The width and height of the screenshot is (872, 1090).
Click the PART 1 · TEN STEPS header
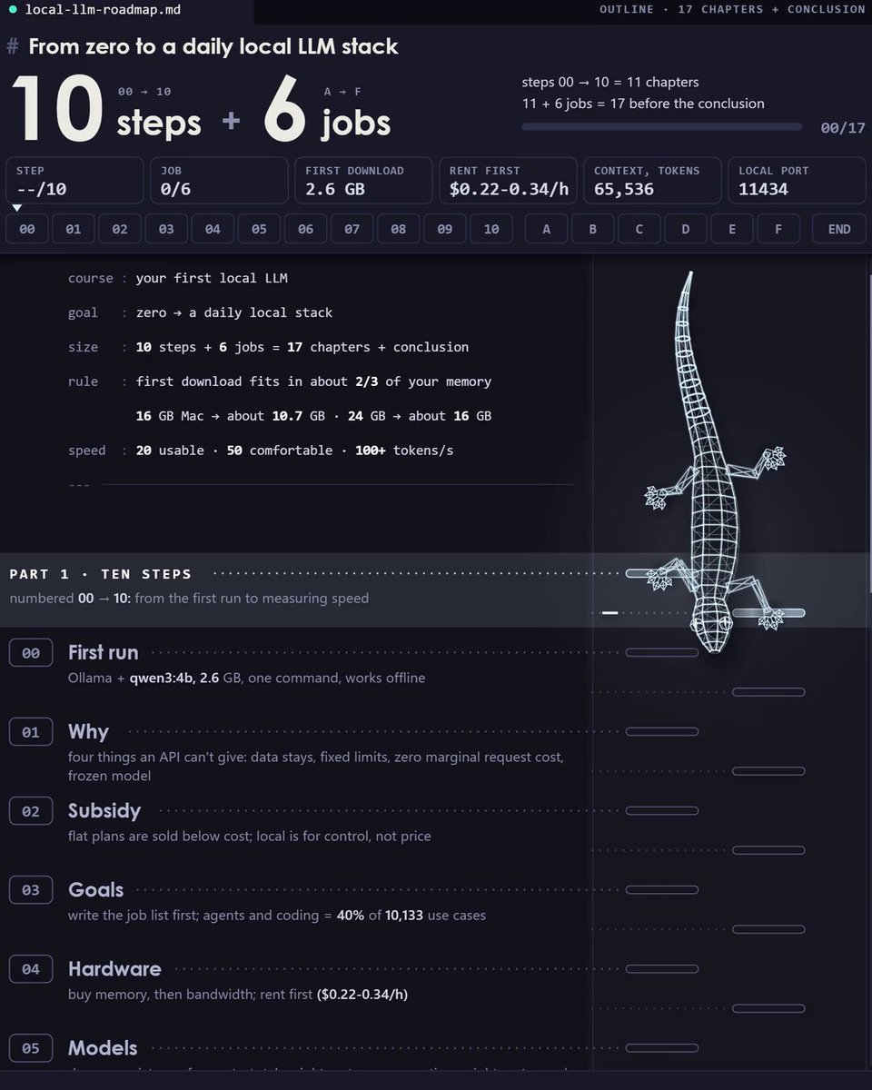[101, 574]
